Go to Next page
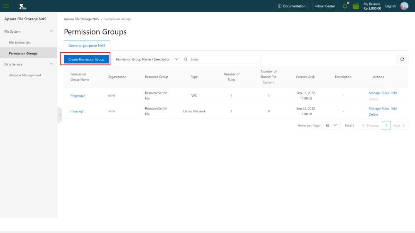 [399, 125]
